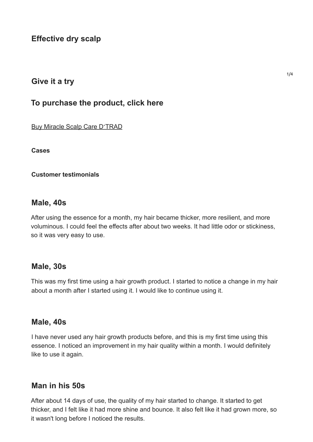Click the Effective dry scalp heading

click(66, 39)
